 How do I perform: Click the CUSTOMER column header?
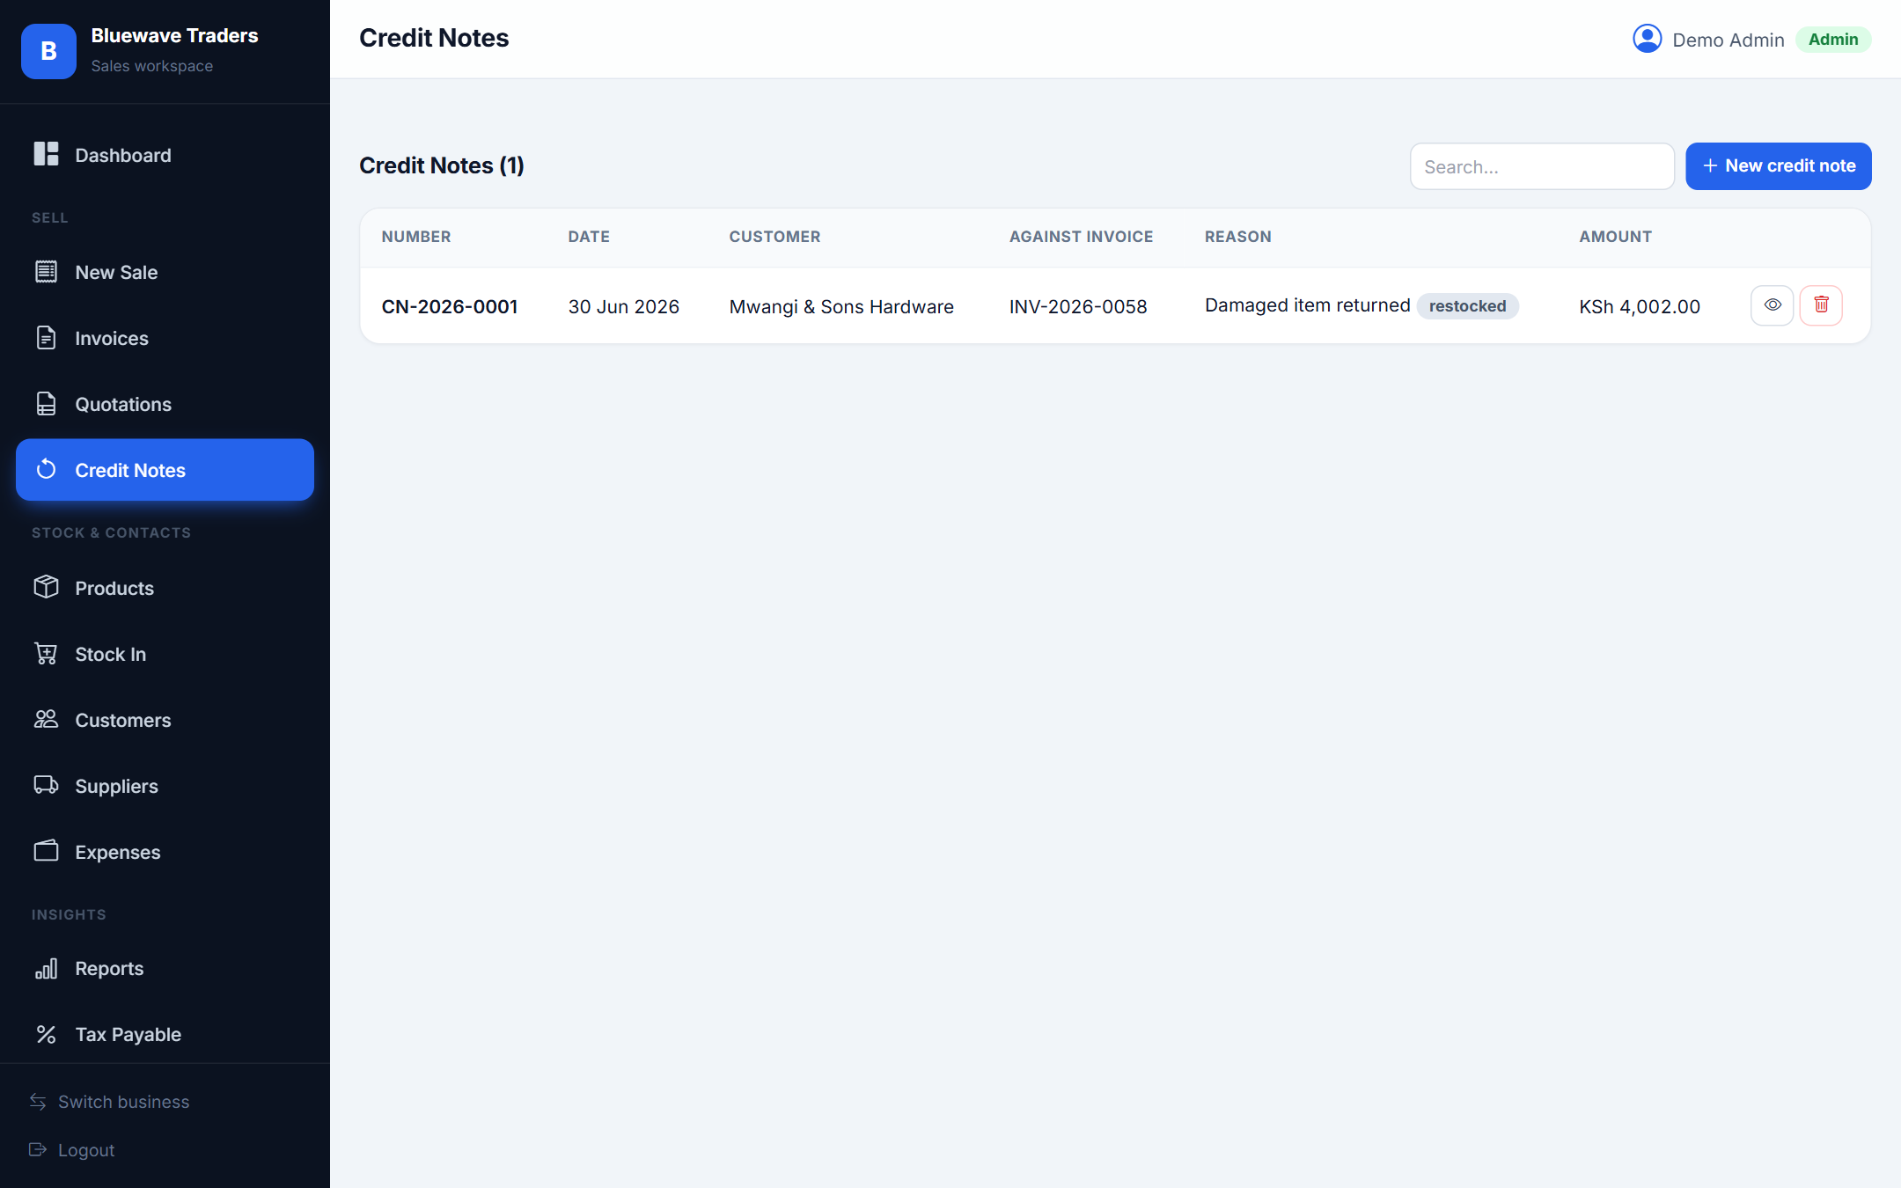tap(774, 237)
